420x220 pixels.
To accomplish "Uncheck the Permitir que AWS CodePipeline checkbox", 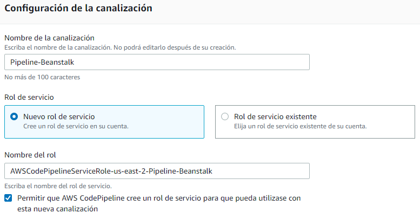I will (8, 198).
